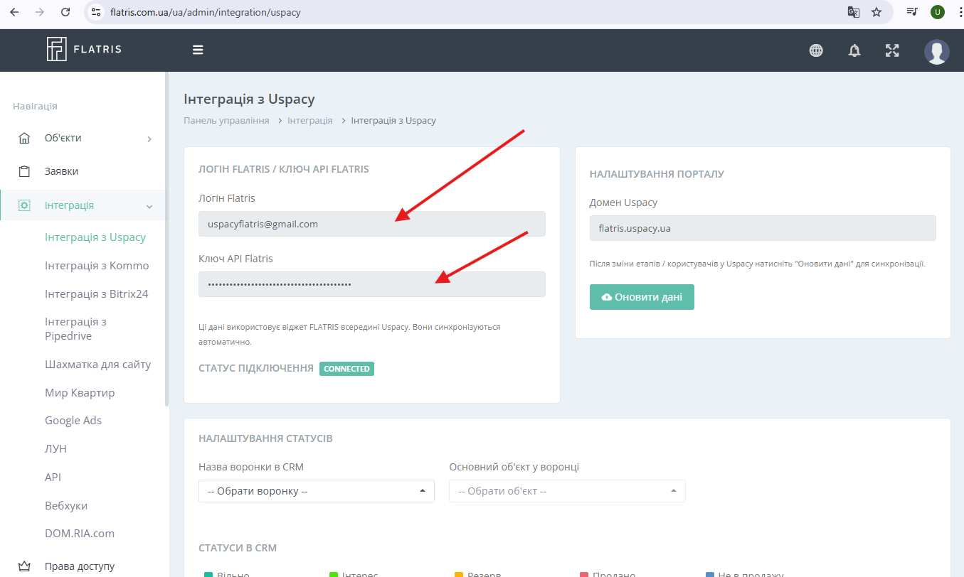This screenshot has width=964, height=577.
Task: Expand the Об'єкти submenu chevron
Action: (x=149, y=139)
